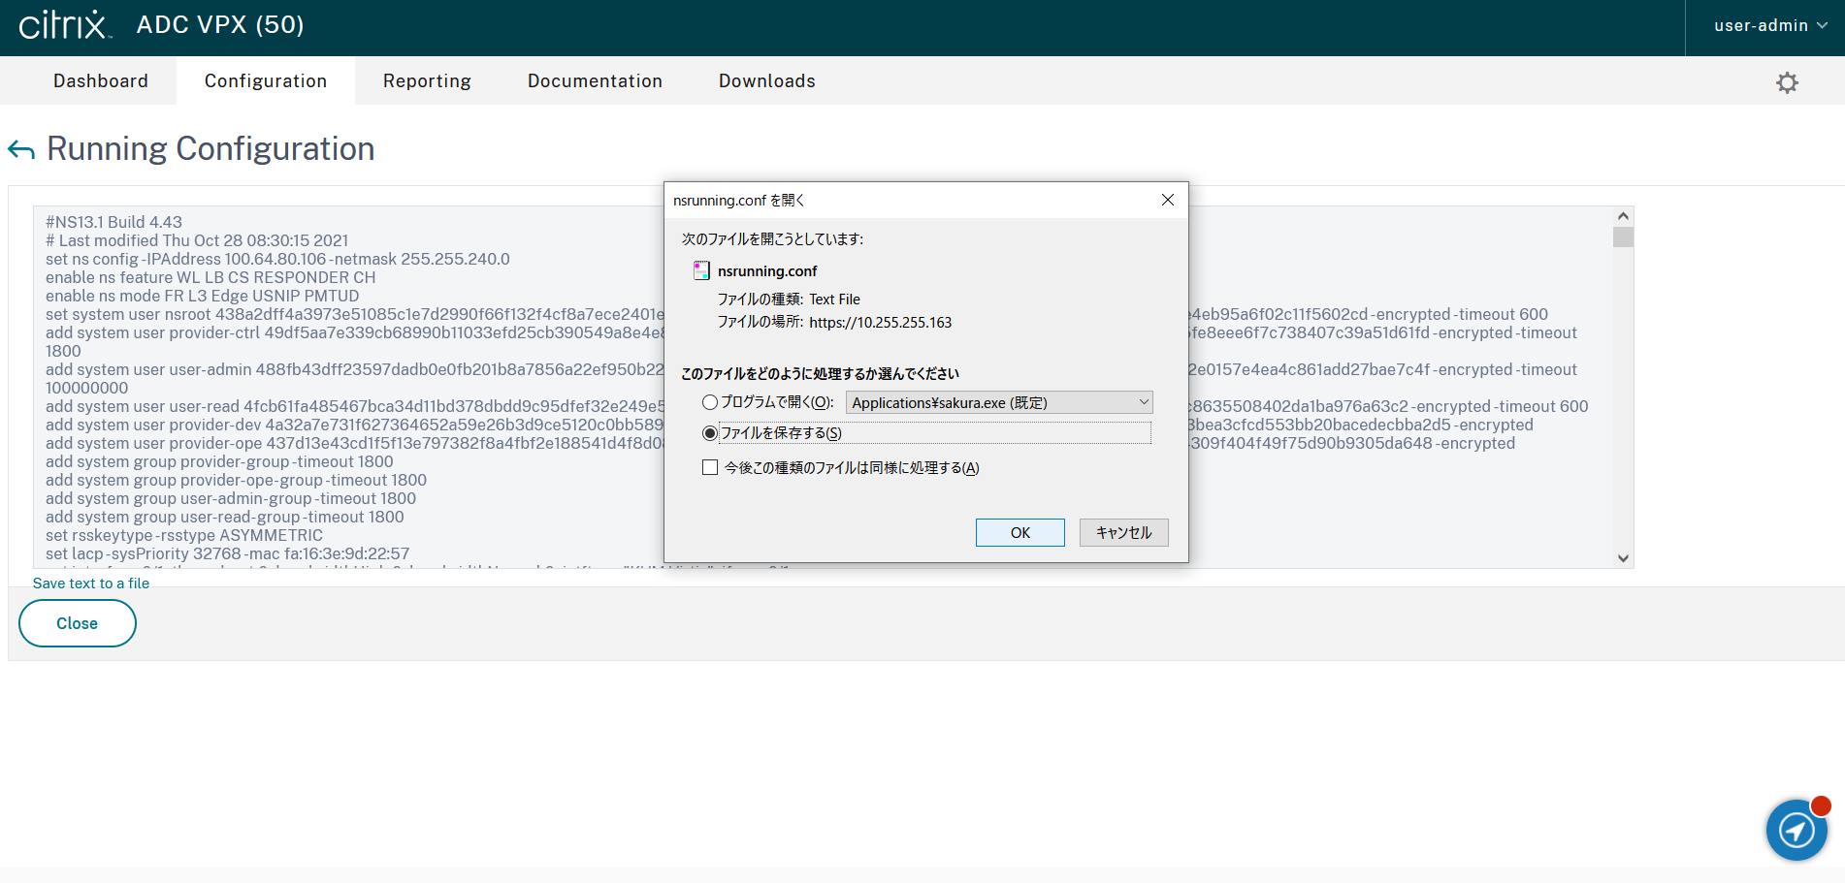This screenshot has width=1845, height=883.
Task: Click the 'set system user nsroot' line
Action: 355,314
